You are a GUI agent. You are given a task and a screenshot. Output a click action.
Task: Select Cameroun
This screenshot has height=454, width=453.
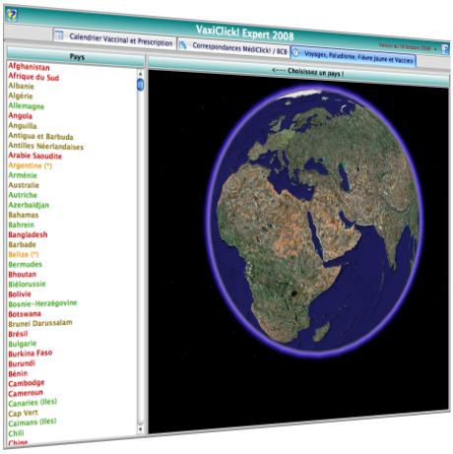pos(26,393)
